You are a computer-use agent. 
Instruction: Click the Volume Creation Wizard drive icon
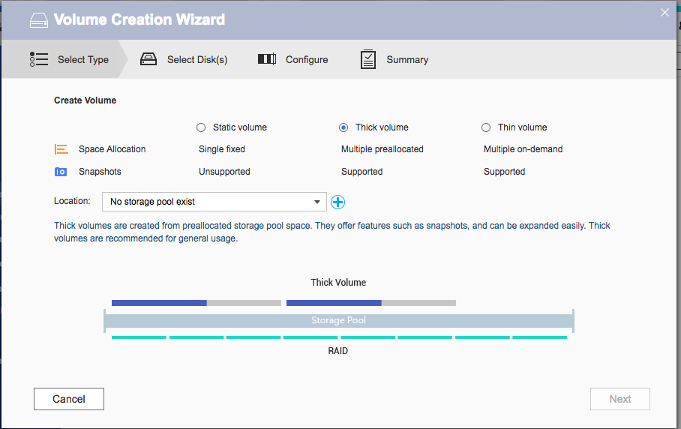coord(39,20)
